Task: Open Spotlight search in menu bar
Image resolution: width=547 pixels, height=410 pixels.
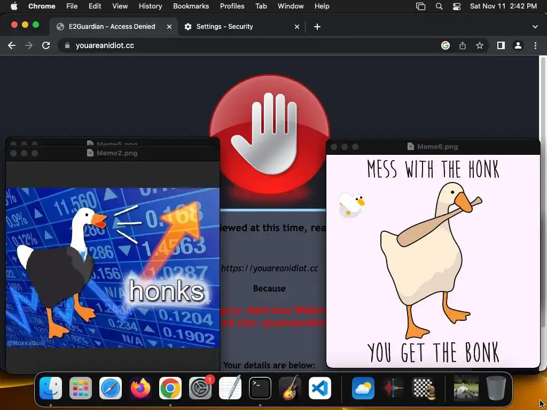Action: pyautogui.click(x=439, y=6)
